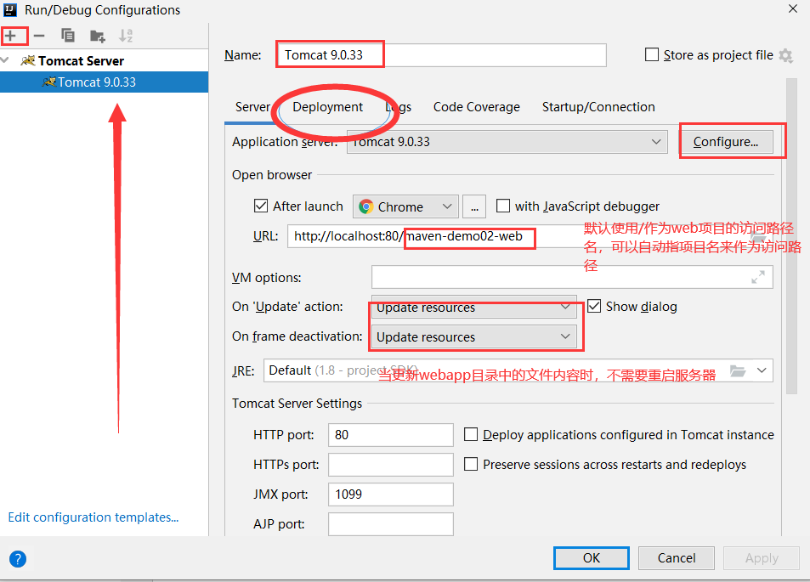
Task: Click the HTTP port field
Action: (390, 435)
